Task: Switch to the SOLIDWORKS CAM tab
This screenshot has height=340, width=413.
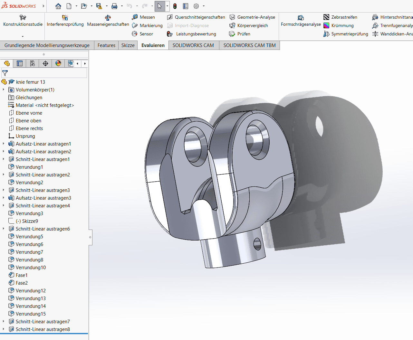Action: tap(193, 45)
